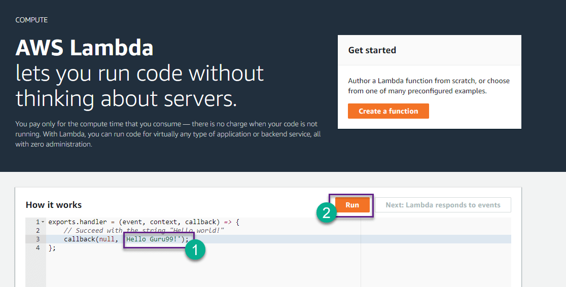Click the green annotation circle numbered 2
This screenshot has width=566, height=287.
click(327, 212)
